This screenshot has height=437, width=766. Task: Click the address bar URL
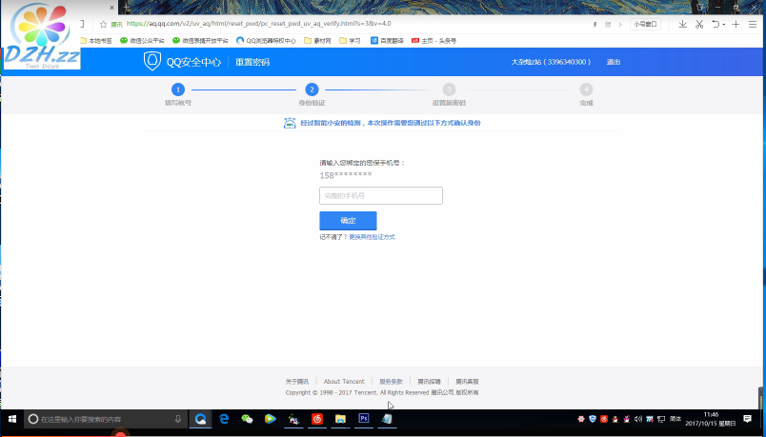click(258, 24)
